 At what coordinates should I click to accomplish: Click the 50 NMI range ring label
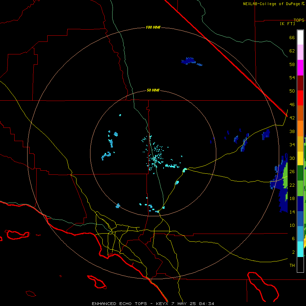coord(153,90)
